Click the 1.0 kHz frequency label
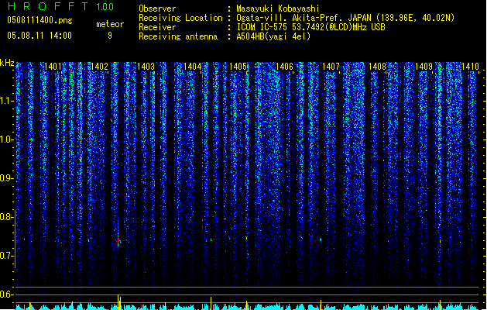 (x=6, y=139)
